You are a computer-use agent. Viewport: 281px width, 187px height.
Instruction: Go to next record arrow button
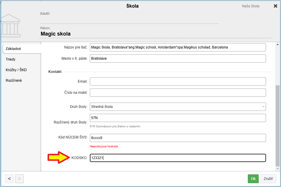(x=19, y=178)
